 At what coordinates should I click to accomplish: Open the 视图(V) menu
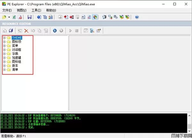coord(21,11)
